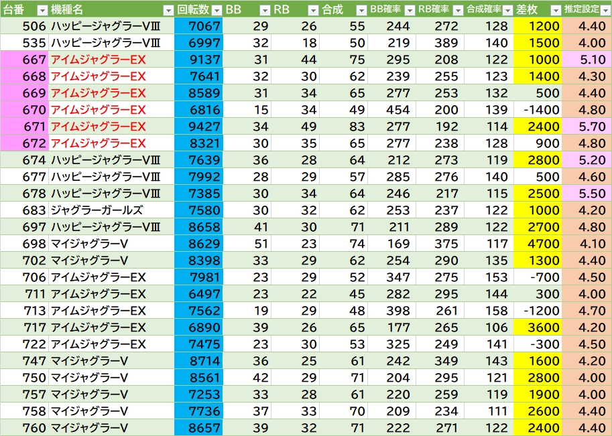Select the blue 回転数 cell 7067

[198, 26]
